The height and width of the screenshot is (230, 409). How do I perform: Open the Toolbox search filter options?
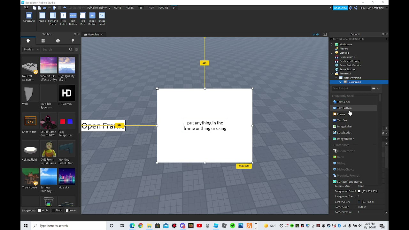coord(76,50)
